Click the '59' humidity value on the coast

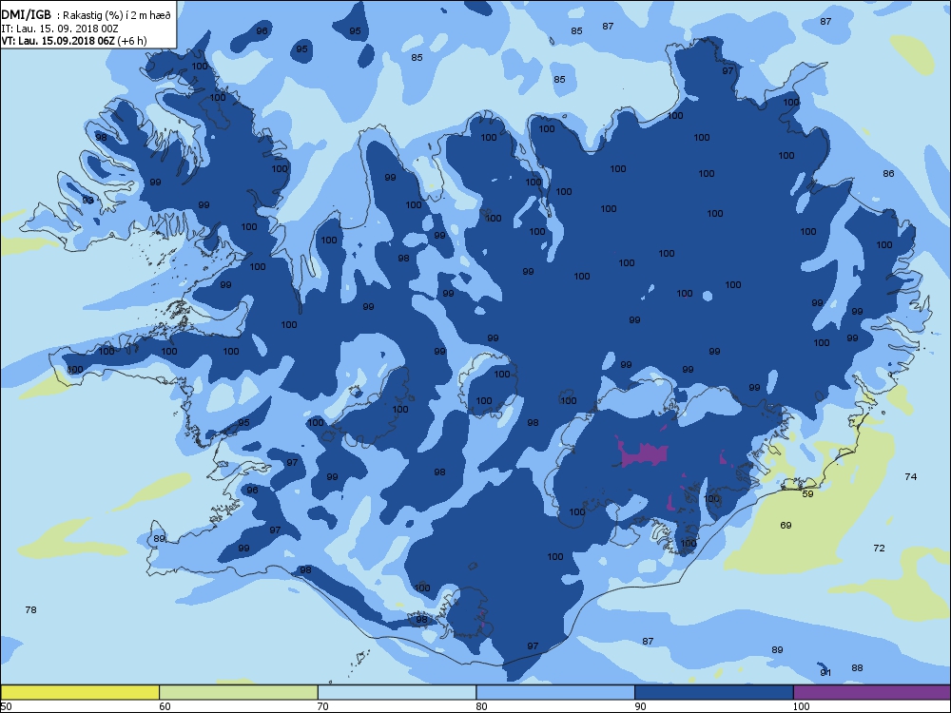(x=807, y=493)
